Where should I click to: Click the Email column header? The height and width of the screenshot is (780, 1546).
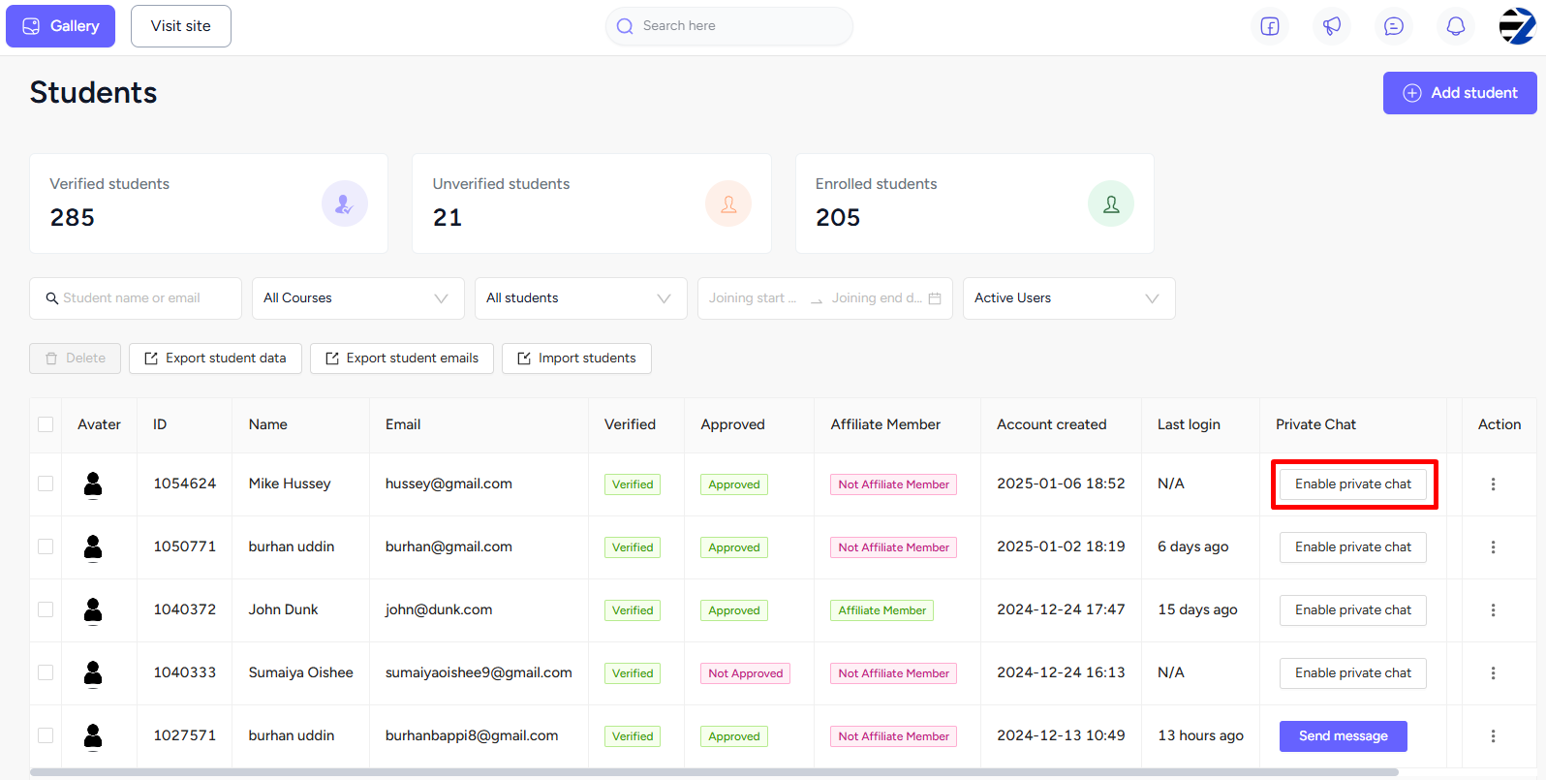pos(403,424)
